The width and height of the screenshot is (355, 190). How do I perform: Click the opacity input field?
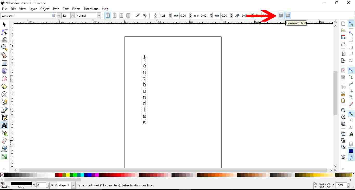tap(41, 185)
